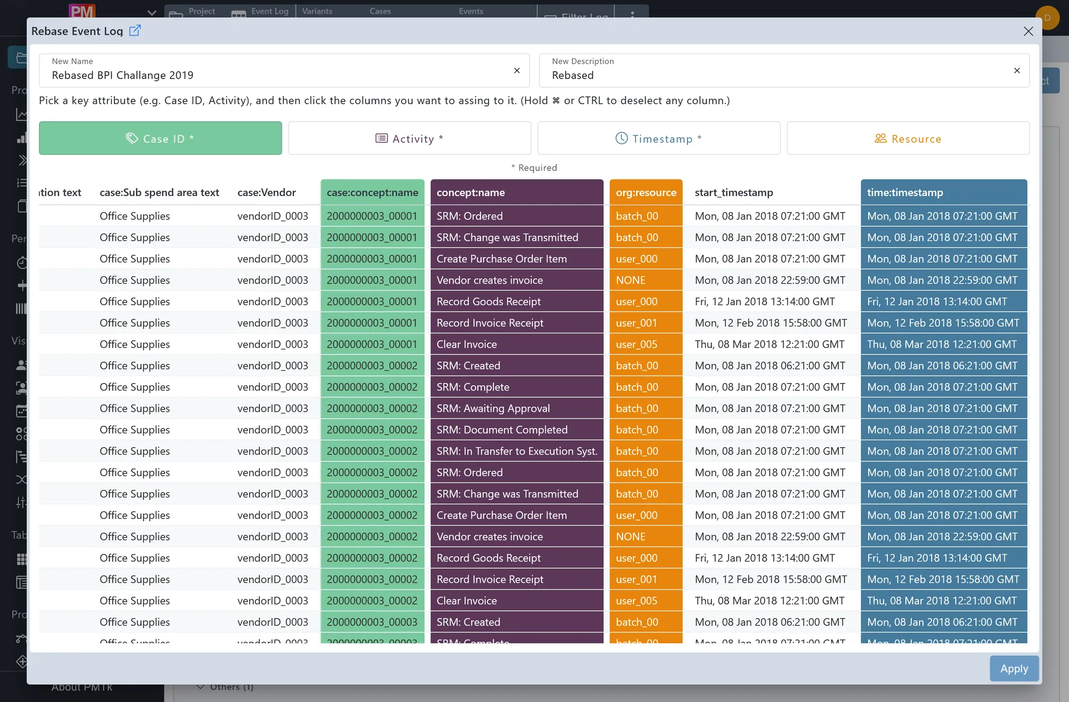Open About PMTK link in background sidebar
Viewport: 1069px width, 702px height.
tap(82, 688)
